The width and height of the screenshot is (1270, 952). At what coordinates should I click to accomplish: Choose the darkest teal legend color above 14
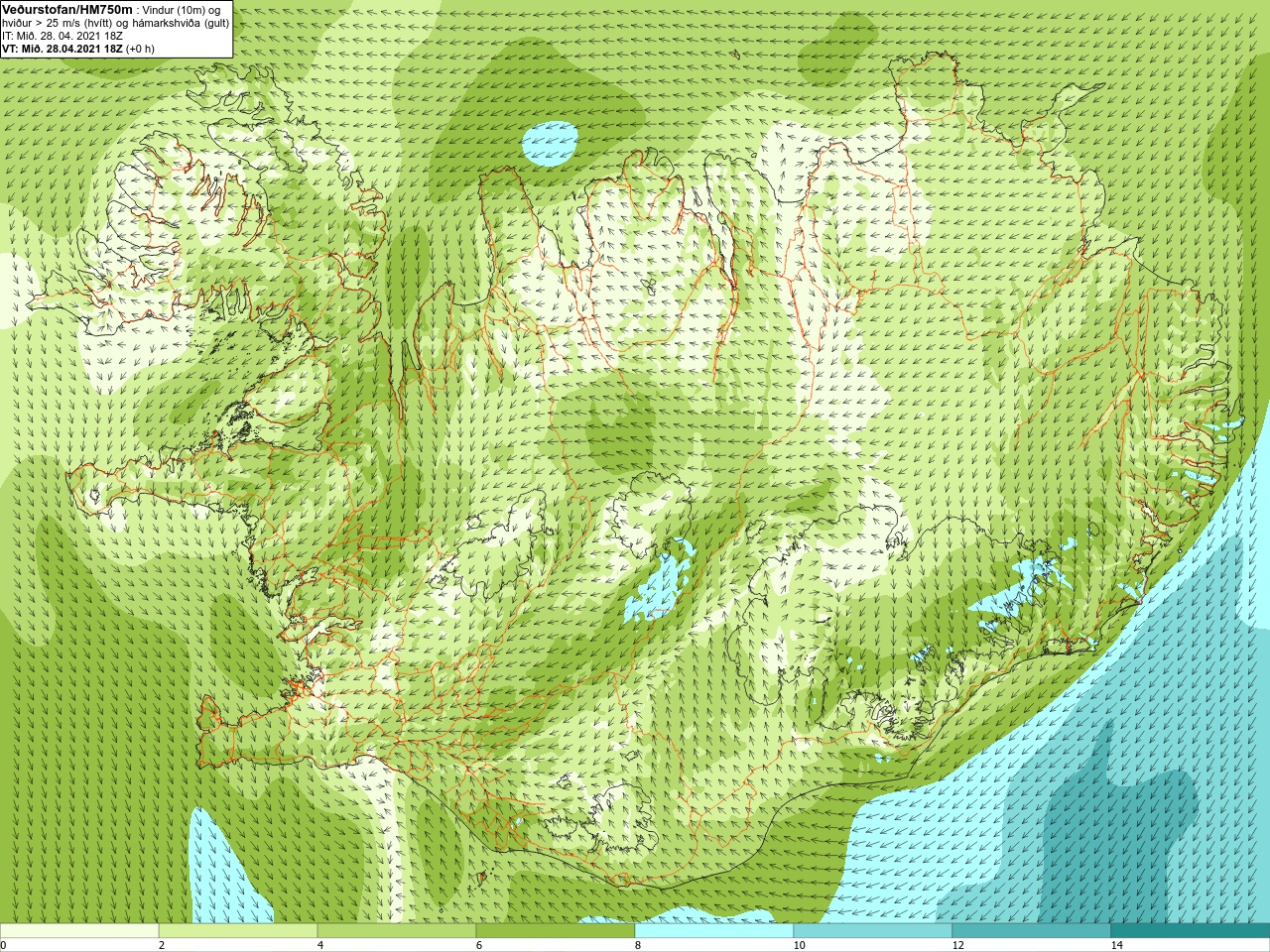point(1191,931)
